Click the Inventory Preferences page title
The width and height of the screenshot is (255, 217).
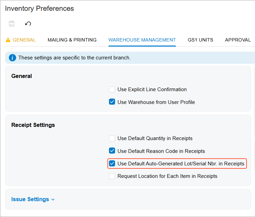click(x=39, y=8)
